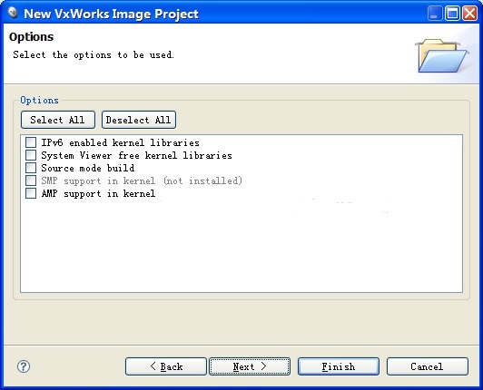Enable IPv6 enabled kernel libraries checkbox
This screenshot has height=390, width=483.
31,142
